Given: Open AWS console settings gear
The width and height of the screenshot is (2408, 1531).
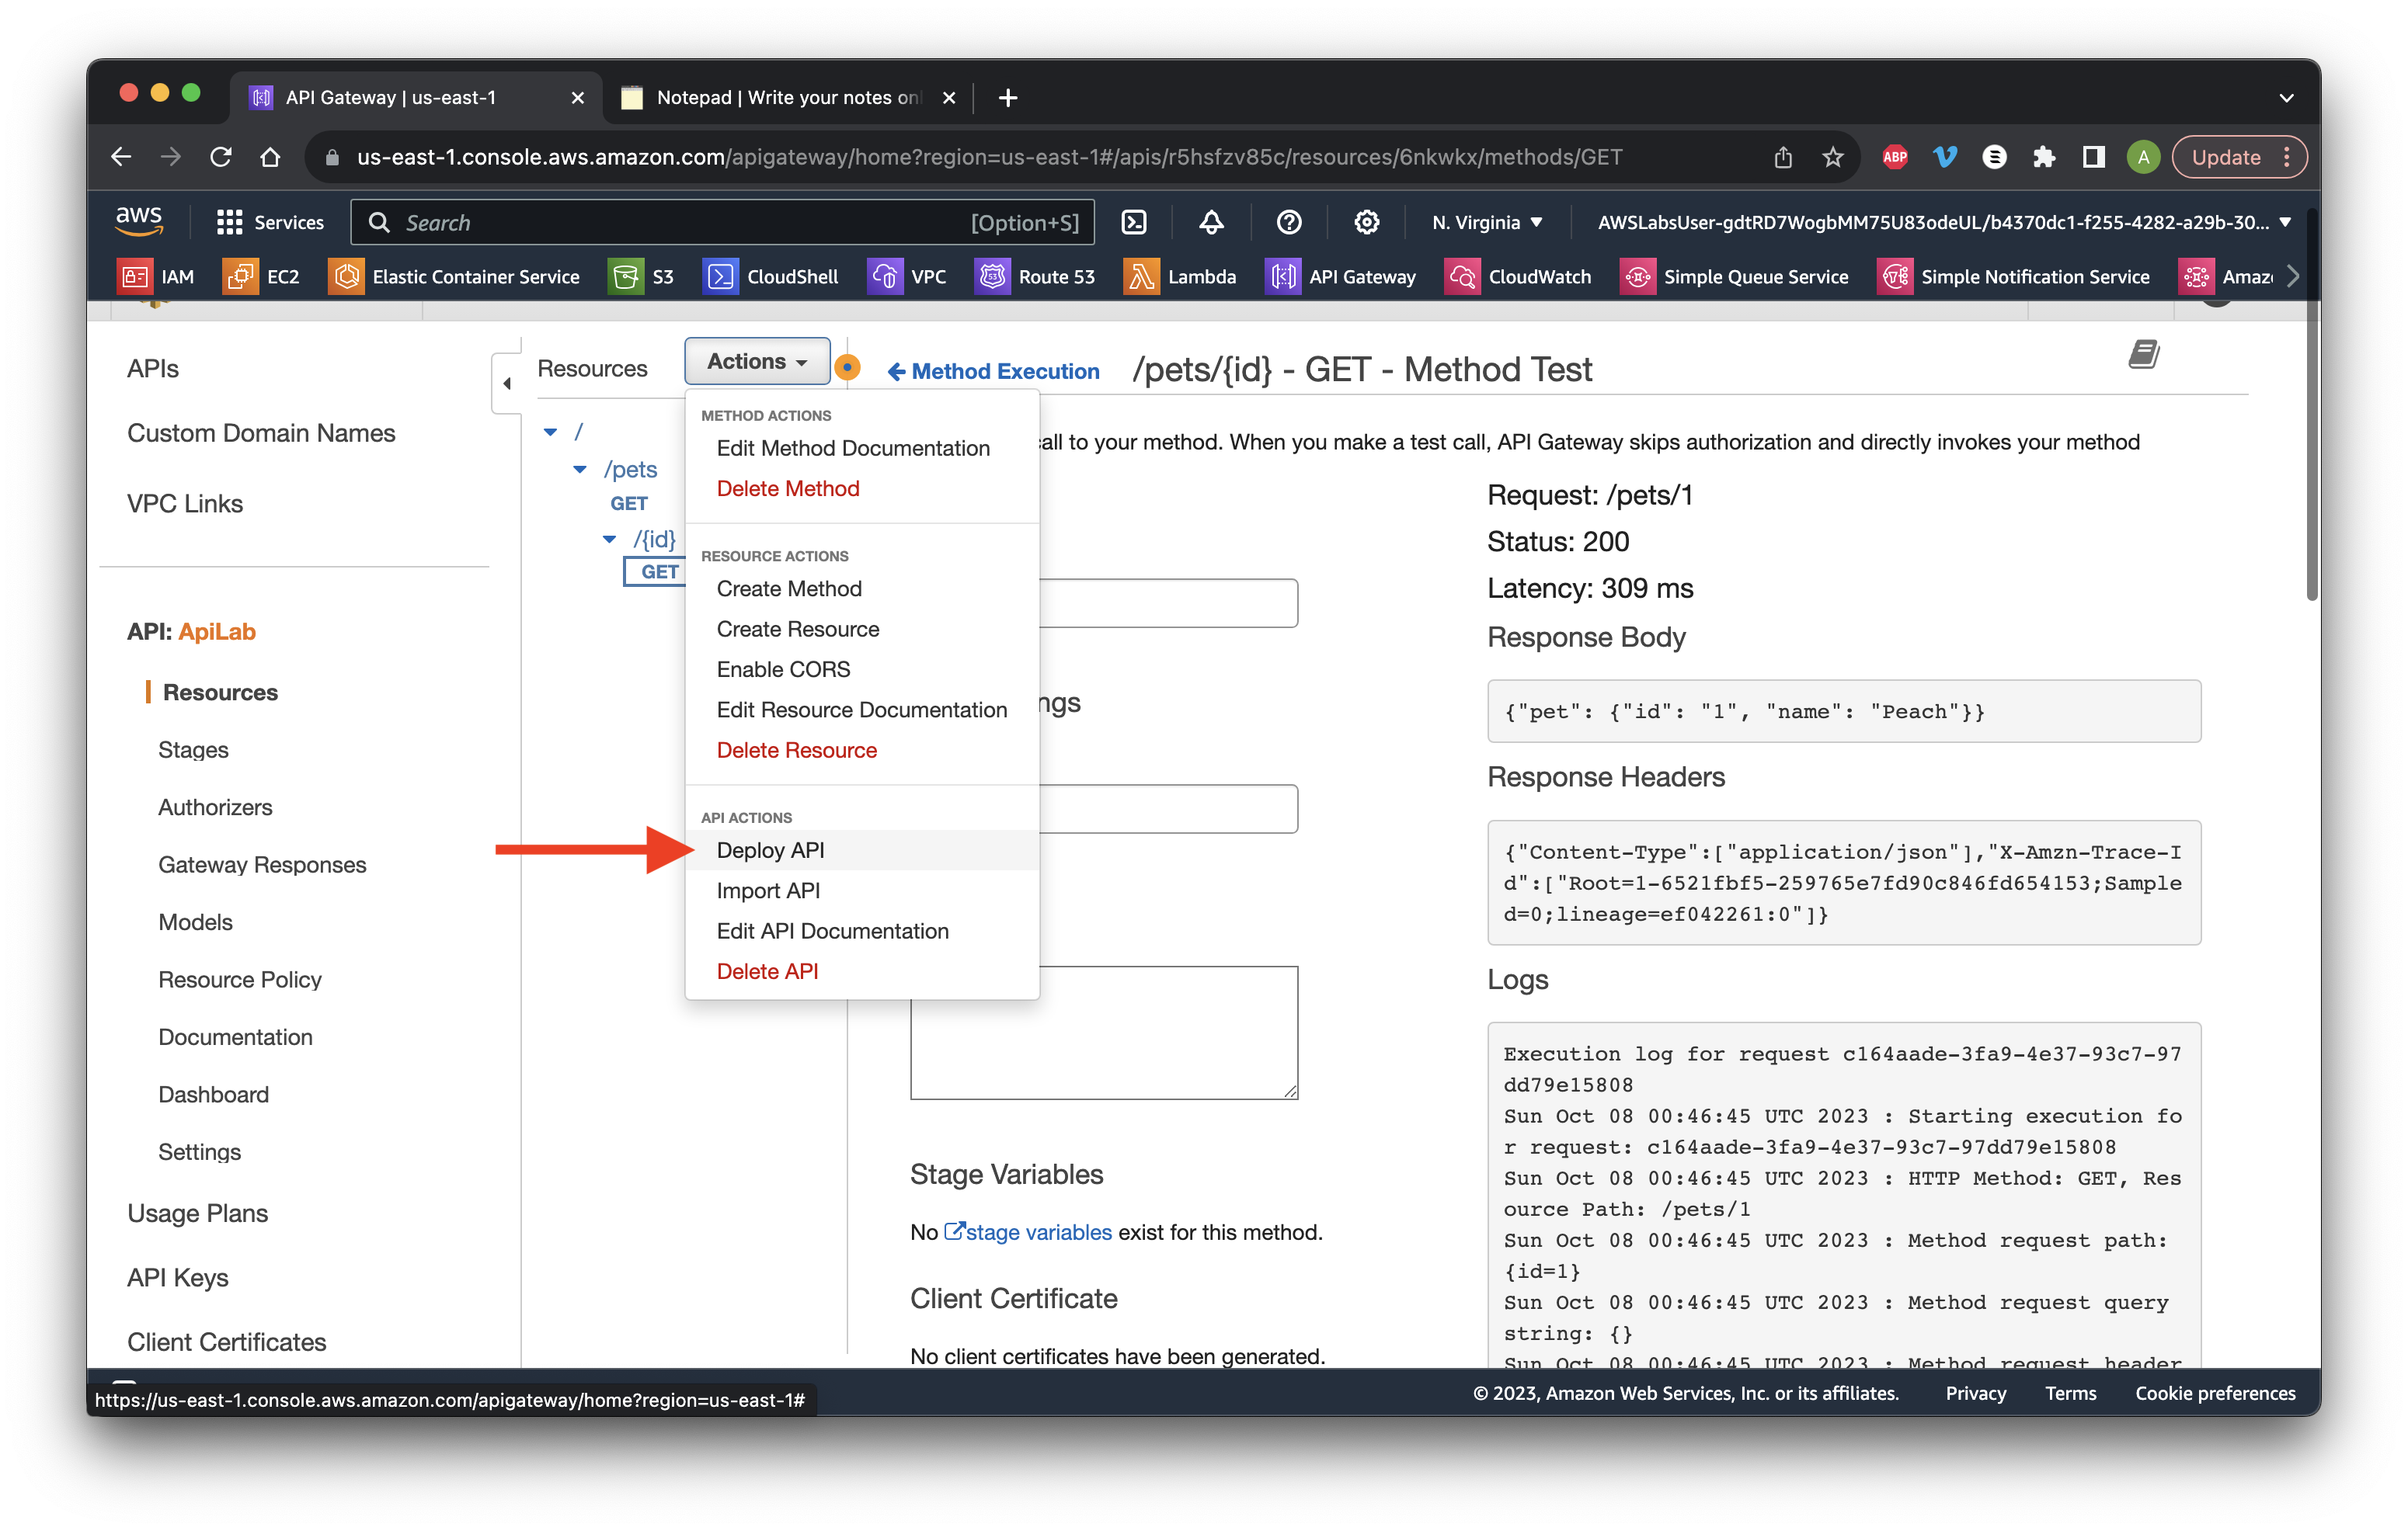Looking at the screenshot, I should coord(1367,222).
